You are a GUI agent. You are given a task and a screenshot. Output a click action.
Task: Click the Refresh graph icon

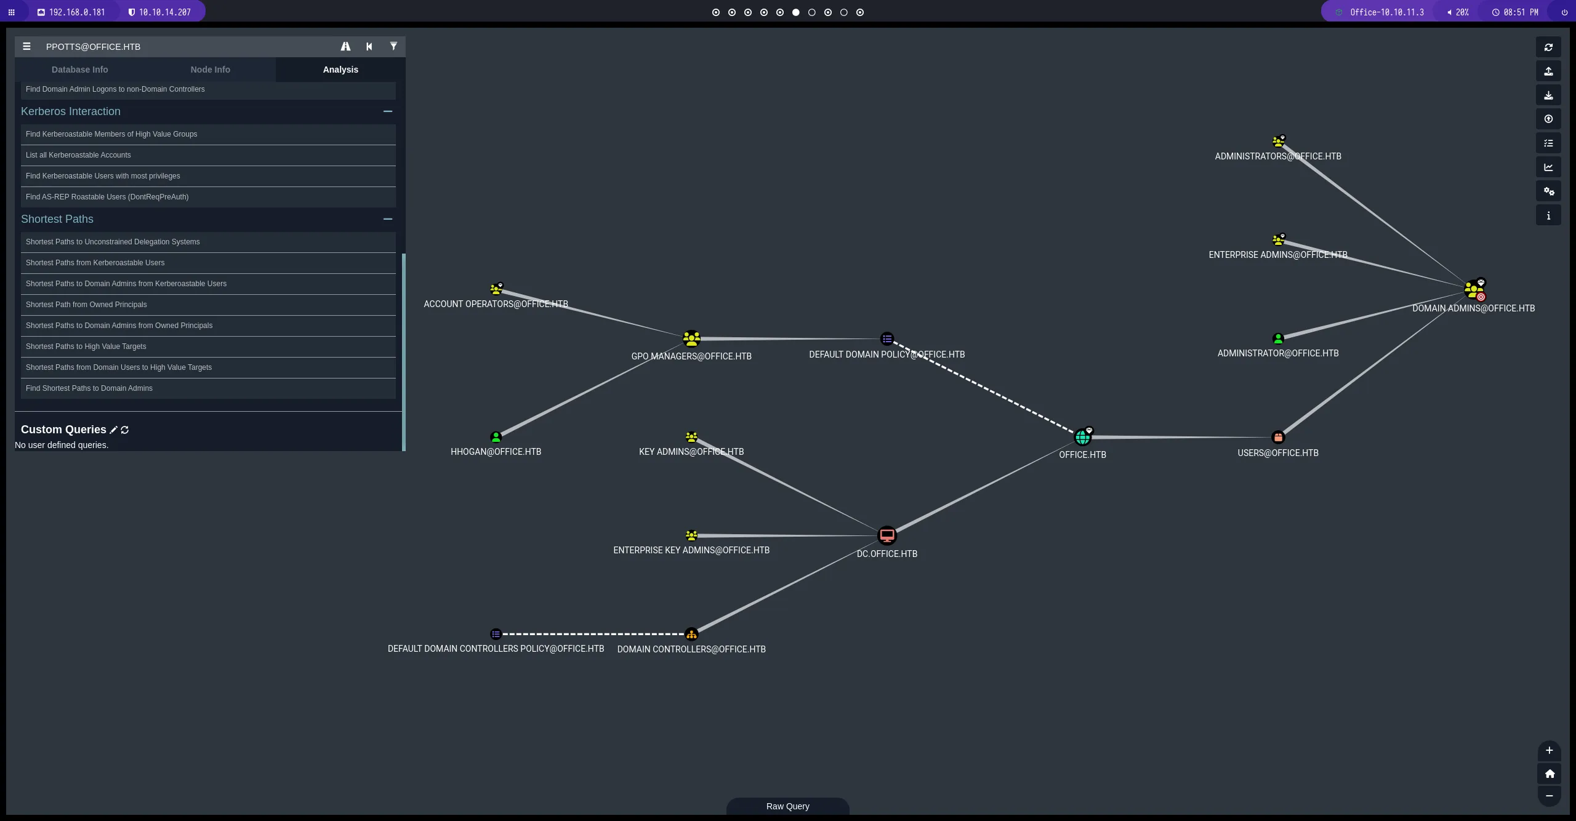point(1548,47)
